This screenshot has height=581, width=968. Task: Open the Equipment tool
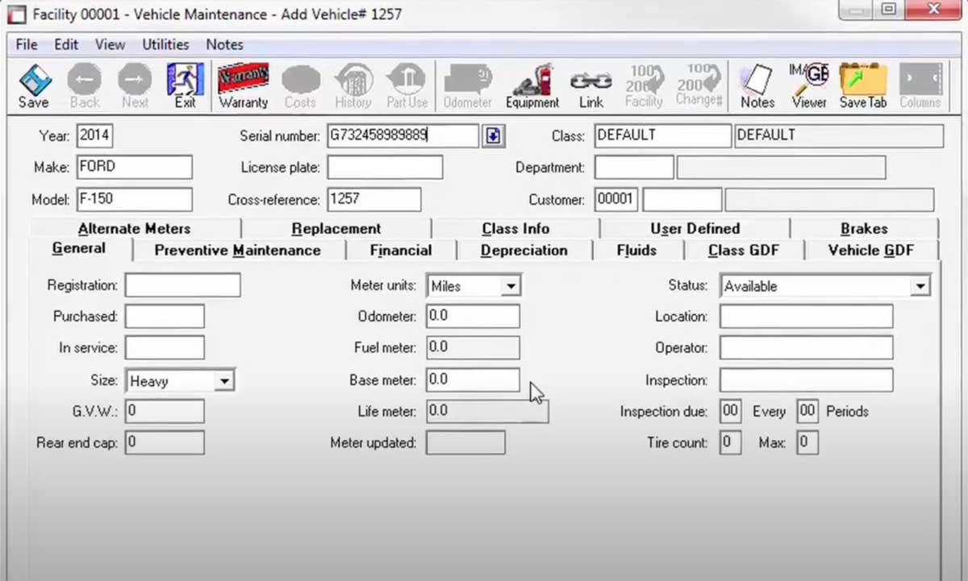click(532, 85)
